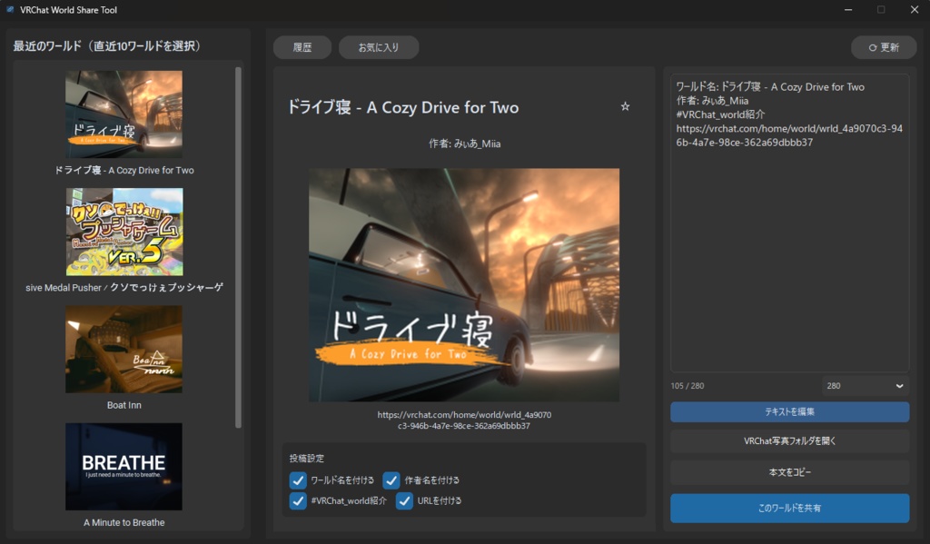The height and width of the screenshot is (544, 930).
Task: Open the VRChat photo folder
Action: coord(789,441)
